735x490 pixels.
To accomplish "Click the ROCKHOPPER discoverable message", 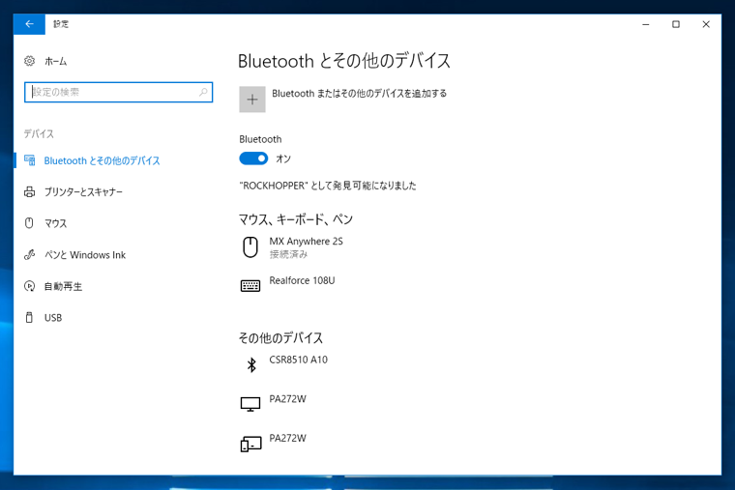I will 328,186.
